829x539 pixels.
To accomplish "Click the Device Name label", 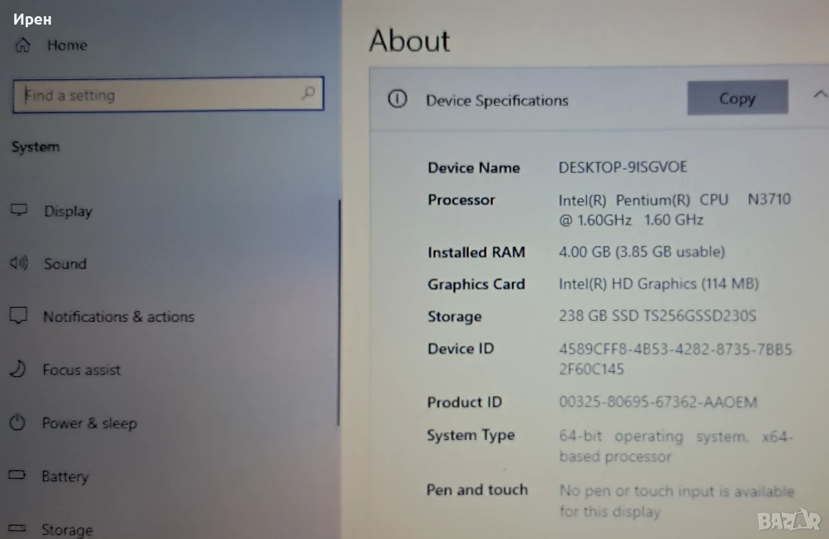I will tap(473, 168).
